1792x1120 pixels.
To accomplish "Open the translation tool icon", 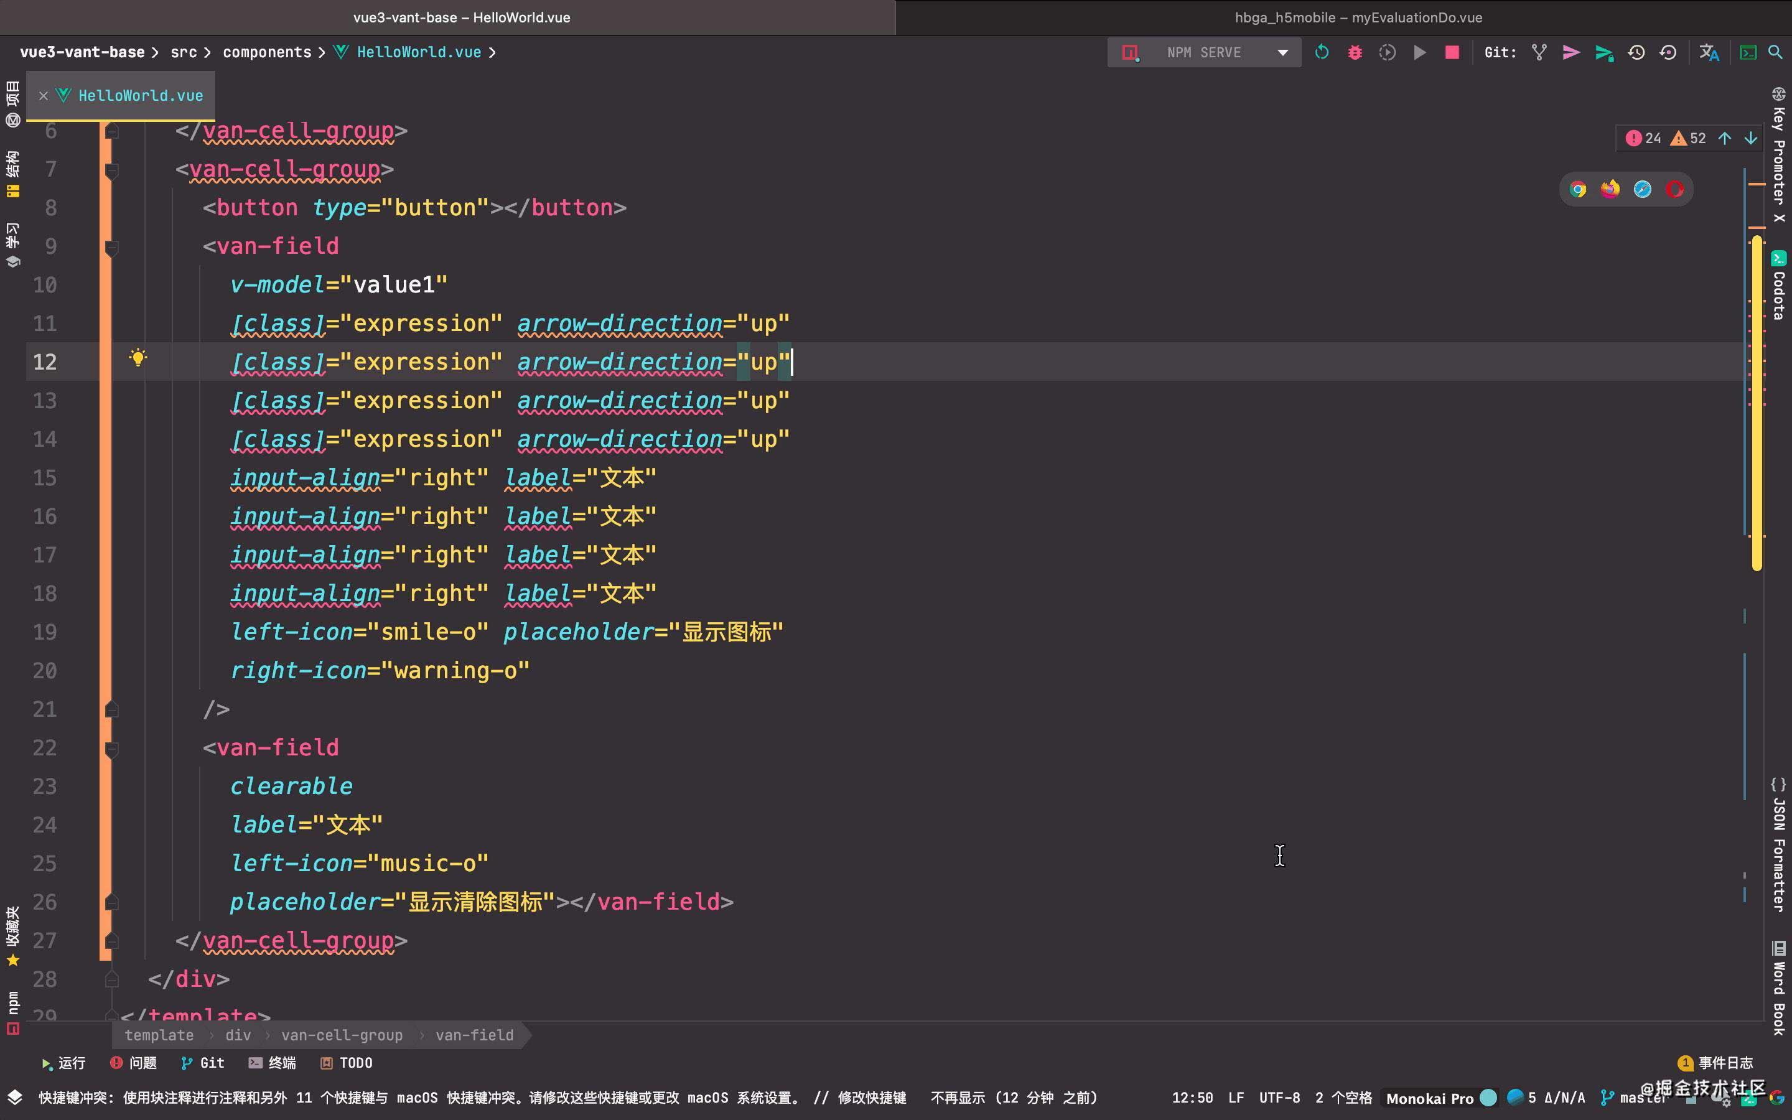I will click(x=1709, y=53).
